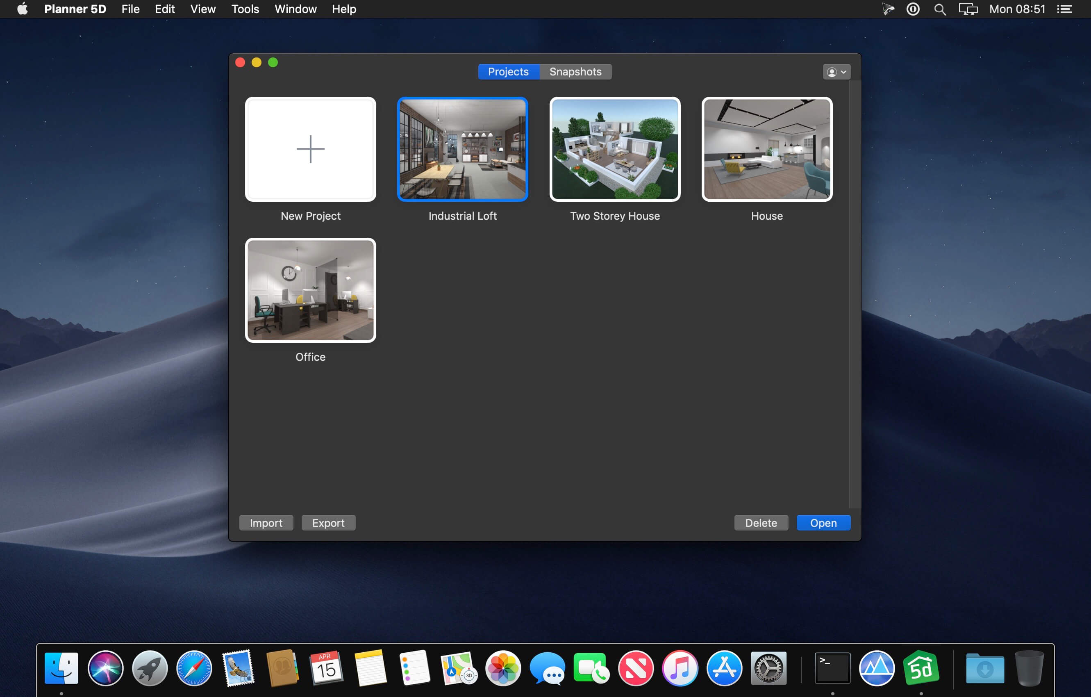Viewport: 1091px width, 697px height.
Task: Open the Photos app in the Dock
Action: click(502, 667)
